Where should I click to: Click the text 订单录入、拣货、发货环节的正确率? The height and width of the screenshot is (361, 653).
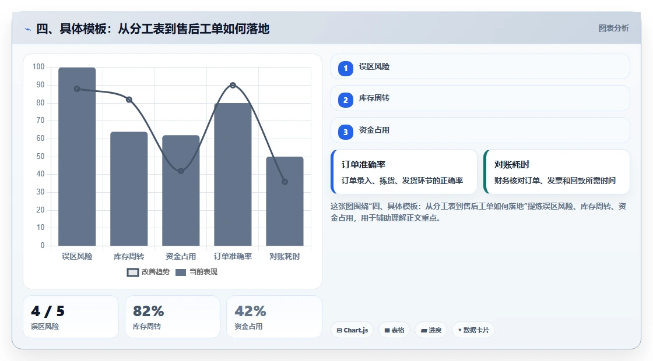coord(402,180)
